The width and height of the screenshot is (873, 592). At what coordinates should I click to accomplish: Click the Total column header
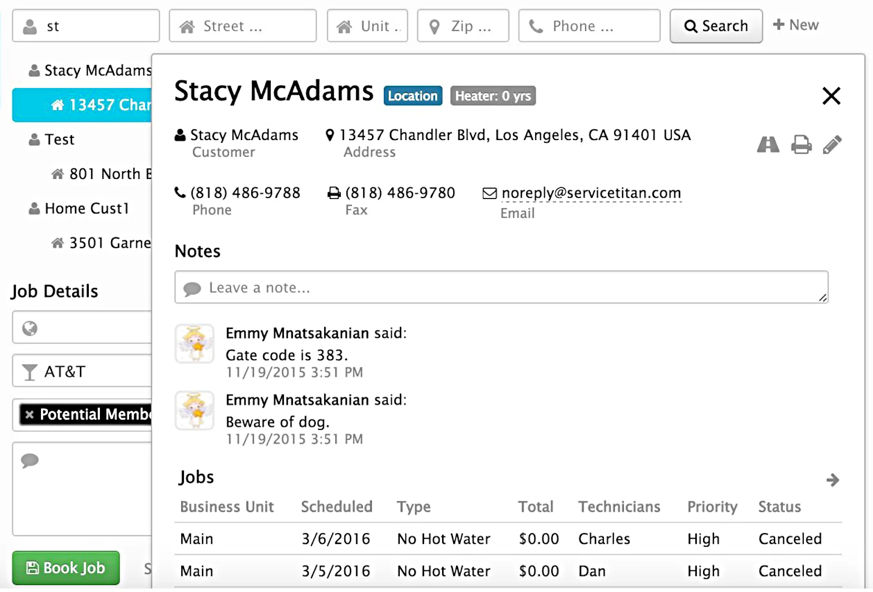pyautogui.click(x=536, y=507)
